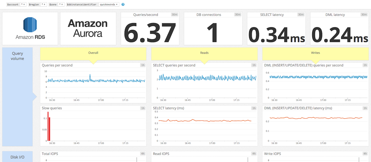
Task: Open the $region template variable dropdown
Action: click(x=44, y=5)
